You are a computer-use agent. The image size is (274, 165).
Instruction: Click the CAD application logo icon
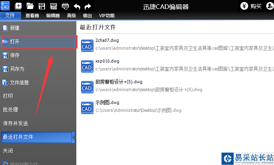click(x=5, y=6)
